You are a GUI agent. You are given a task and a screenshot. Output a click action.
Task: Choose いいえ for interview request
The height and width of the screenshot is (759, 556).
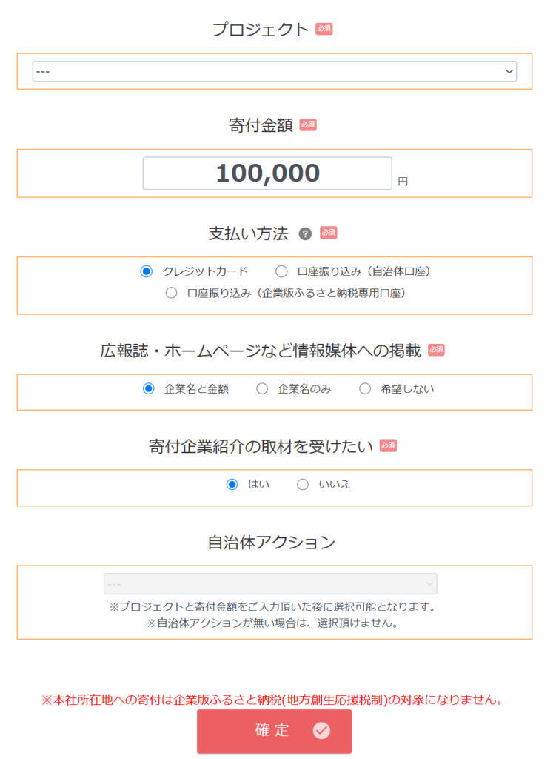(x=303, y=484)
